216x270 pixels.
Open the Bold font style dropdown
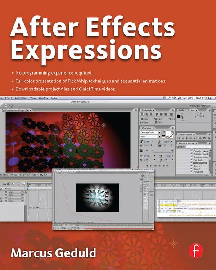[159, 136]
